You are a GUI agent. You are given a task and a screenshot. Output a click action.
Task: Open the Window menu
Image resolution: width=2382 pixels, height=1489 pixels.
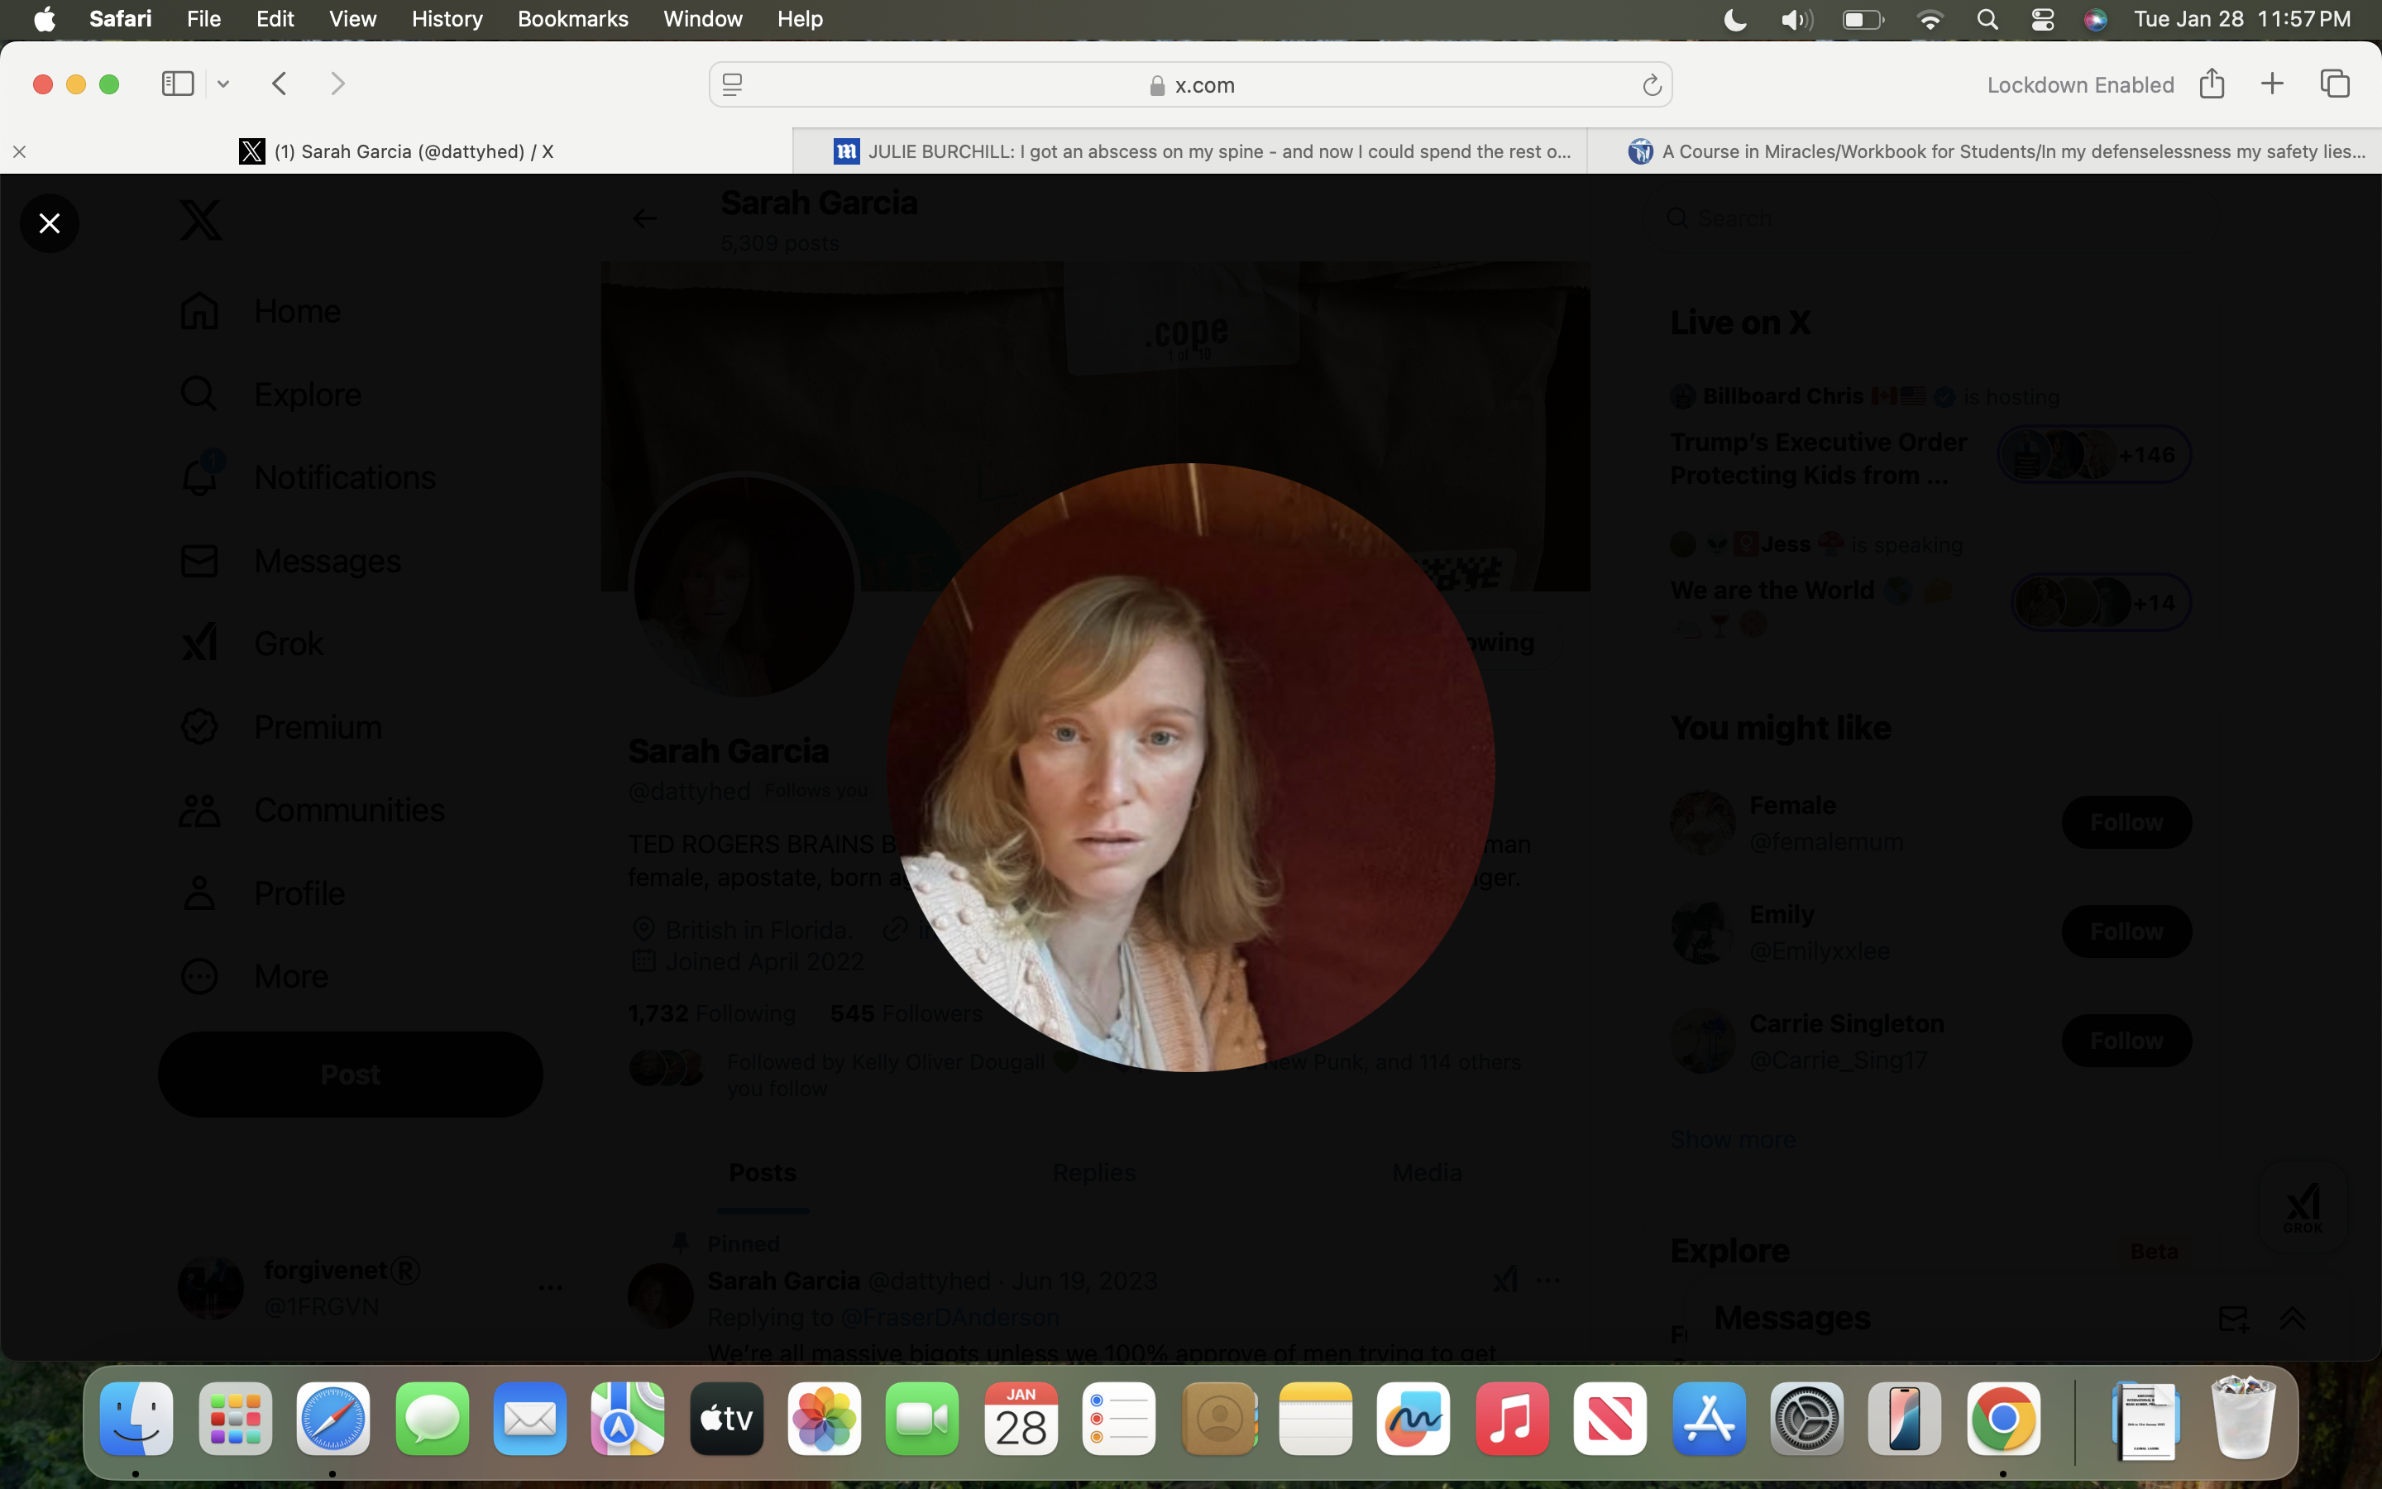click(x=703, y=20)
